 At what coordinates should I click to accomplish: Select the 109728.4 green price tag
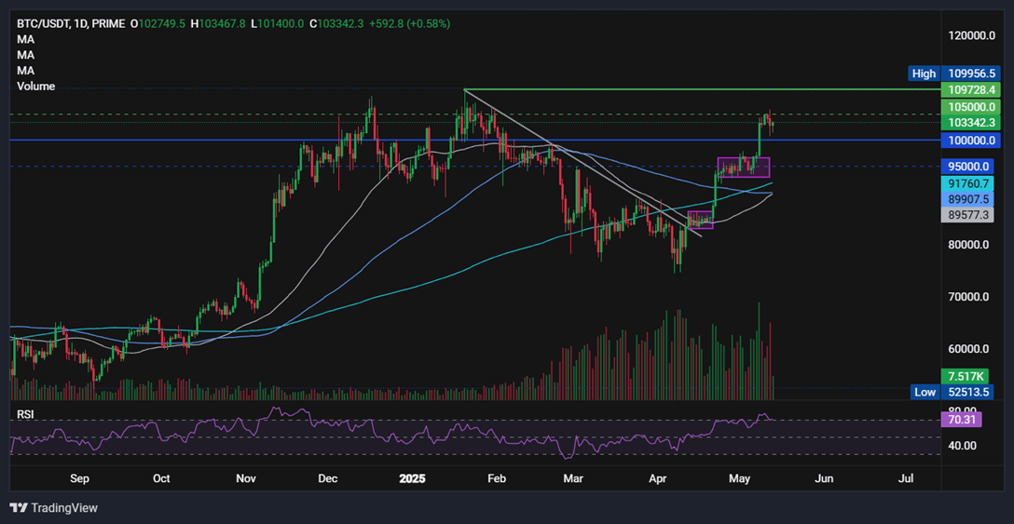click(969, 90)
